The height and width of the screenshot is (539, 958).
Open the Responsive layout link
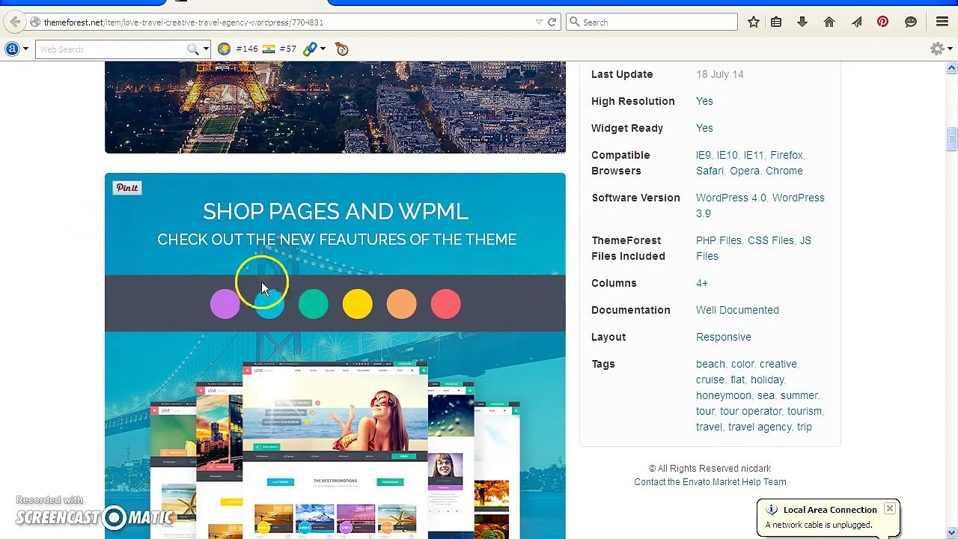(x=724, y=337)
